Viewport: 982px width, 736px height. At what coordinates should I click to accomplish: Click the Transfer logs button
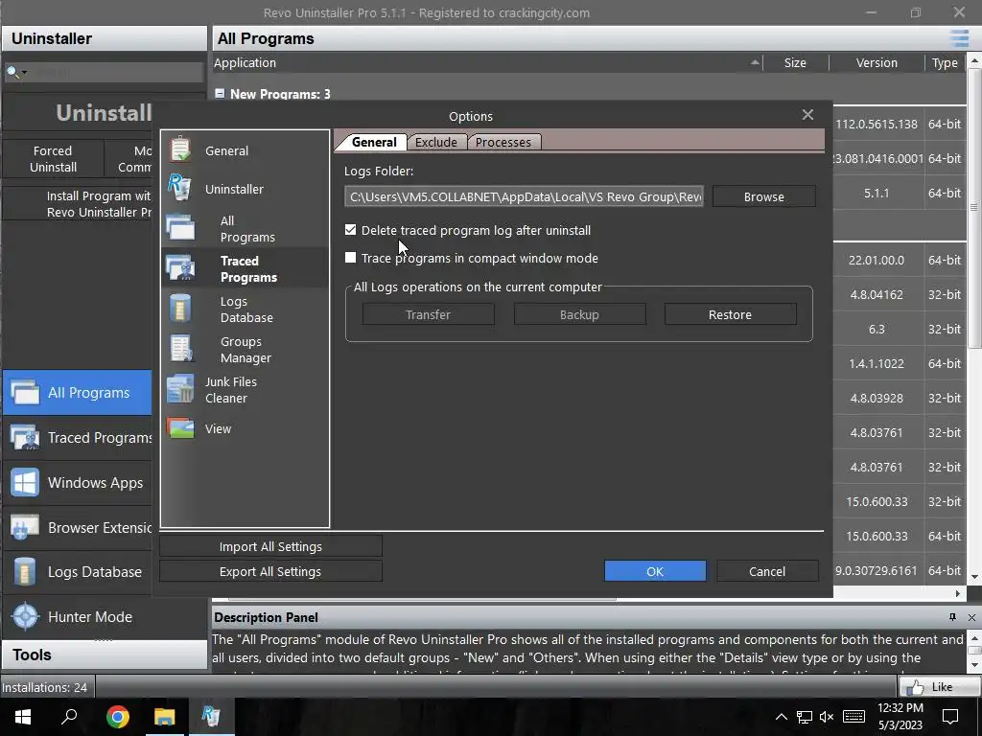click(428, 314)
